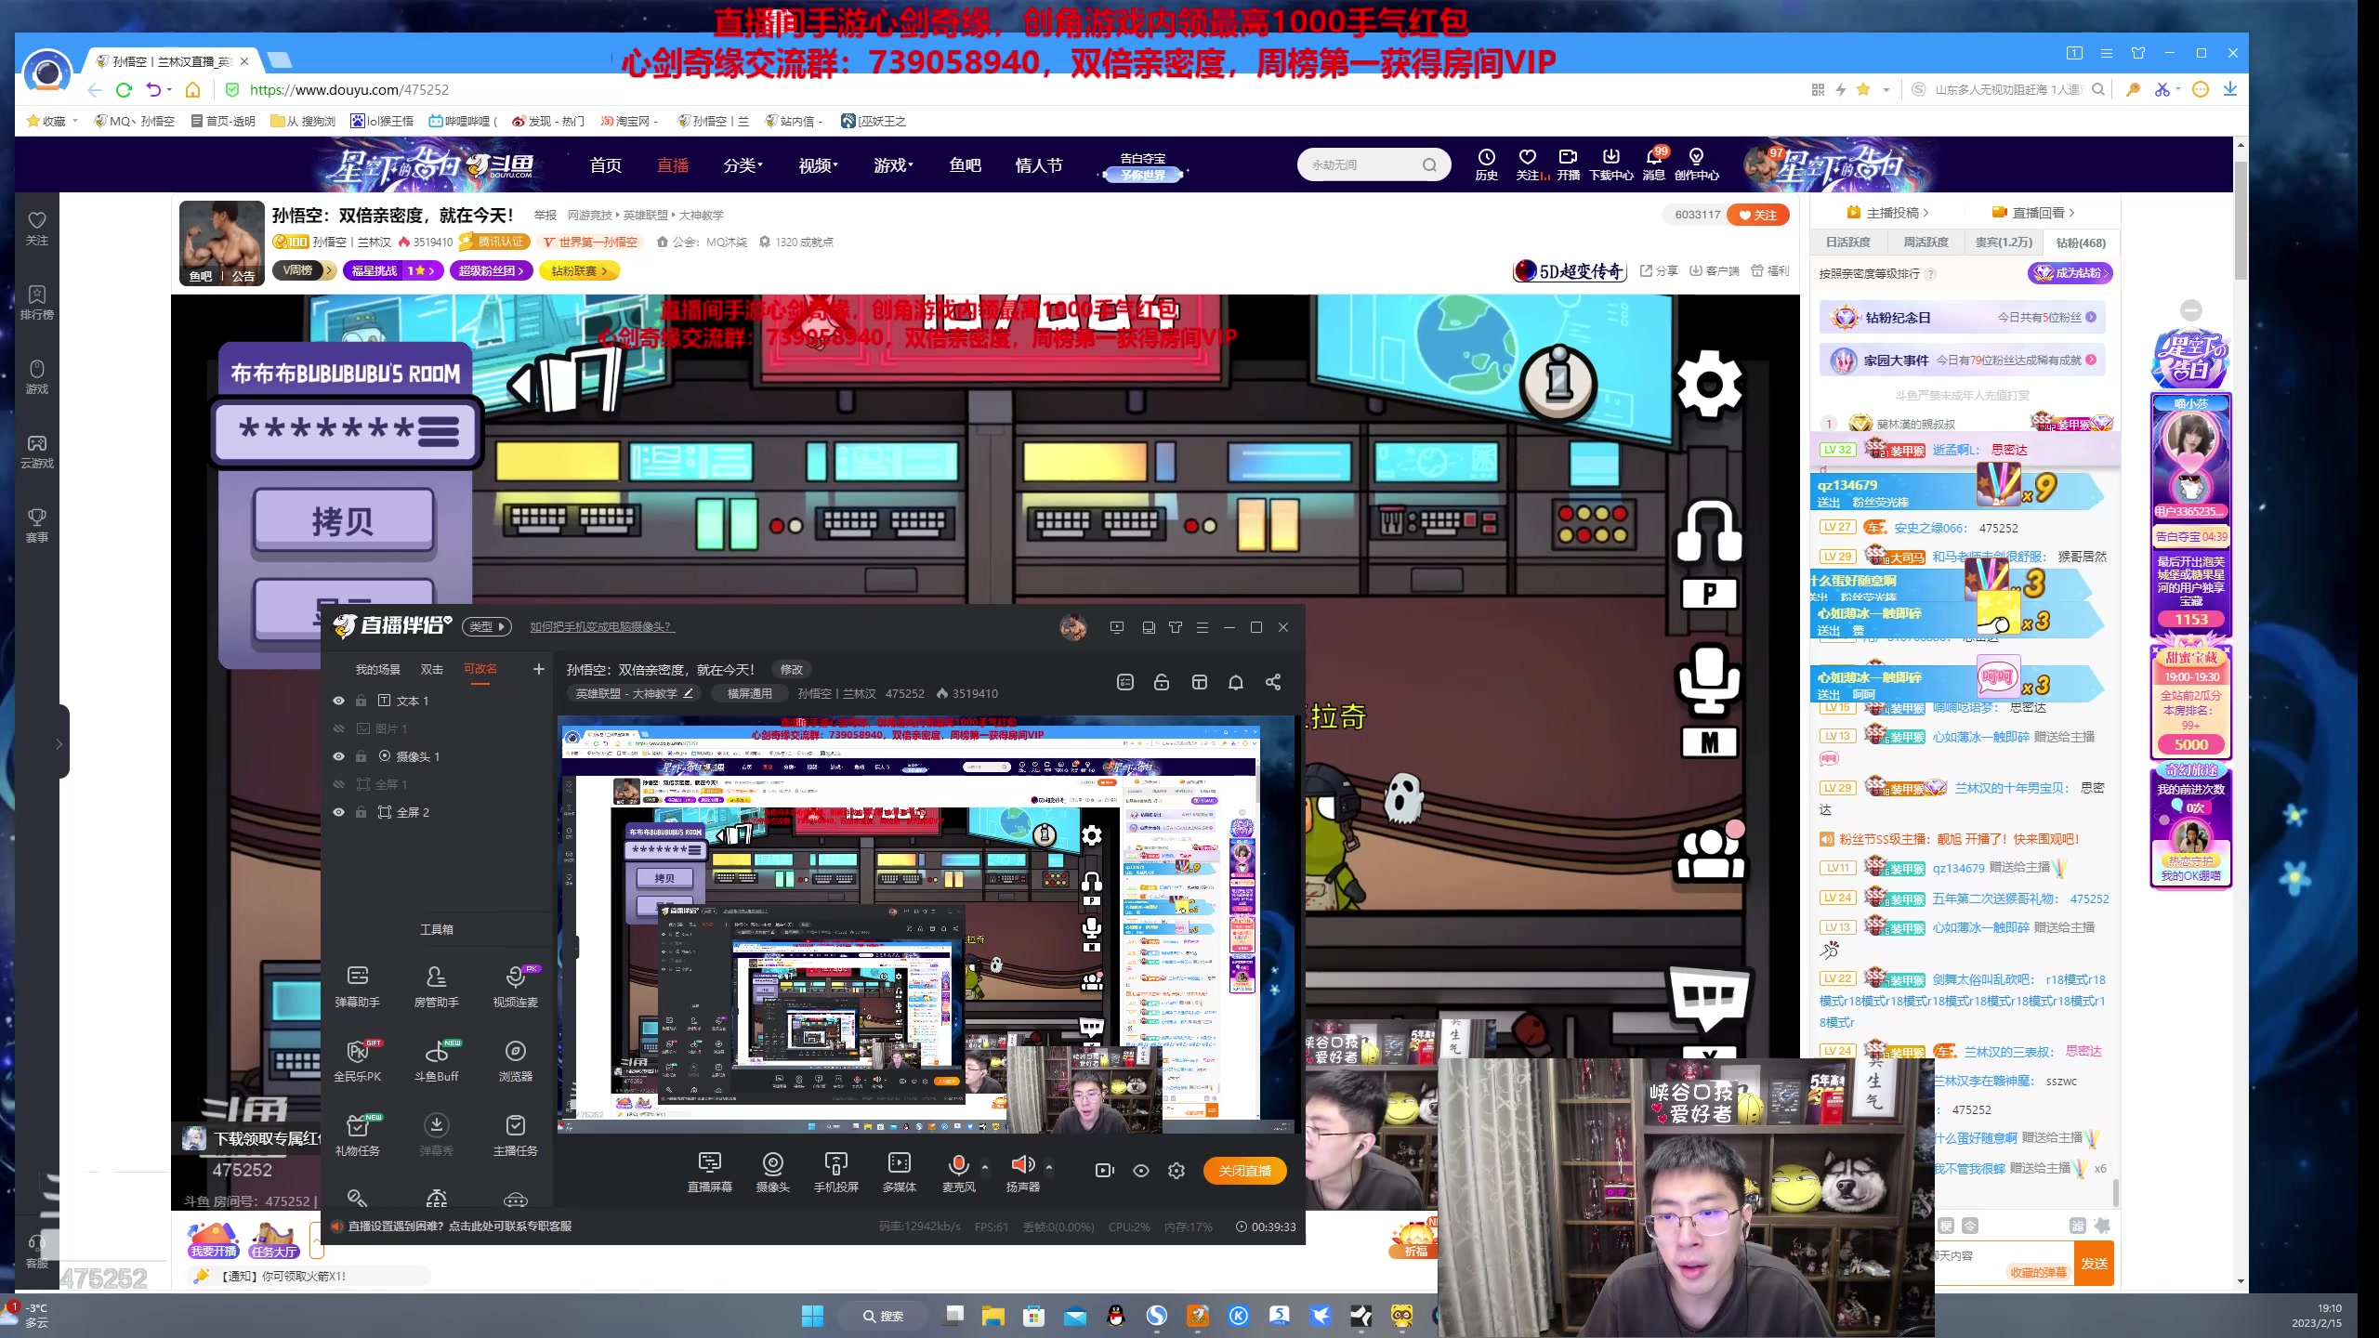The height and width of the screenshot is (1338, 2379).
Task: Switch to the 周活跃度 tab
Action: [x=1926, y=243]
